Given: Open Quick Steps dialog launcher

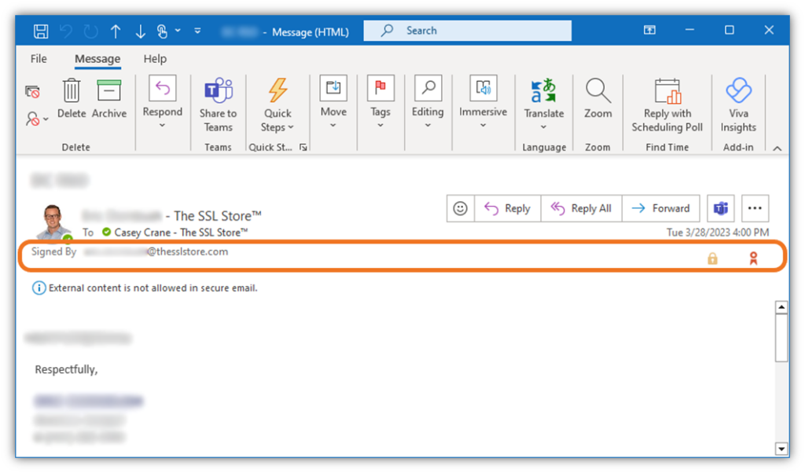Looking at the screenshot, I should click(x=303, y=148).
